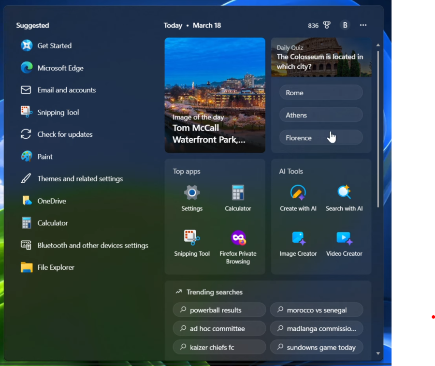Launch Firefox Private Browsing icon

[238, 238]
